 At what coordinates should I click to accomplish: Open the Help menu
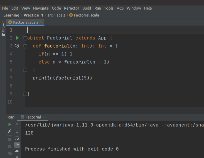[x=148, y=8]
